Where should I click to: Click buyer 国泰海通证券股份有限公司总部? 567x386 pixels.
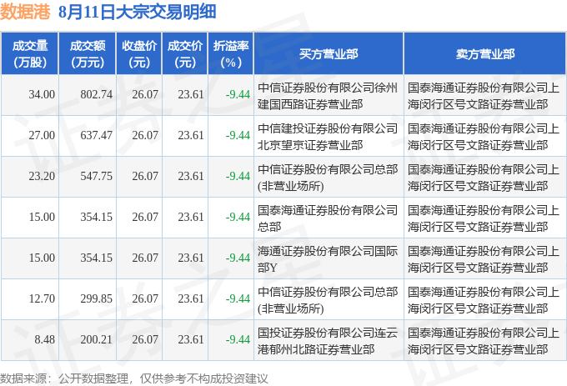(328, 218)
